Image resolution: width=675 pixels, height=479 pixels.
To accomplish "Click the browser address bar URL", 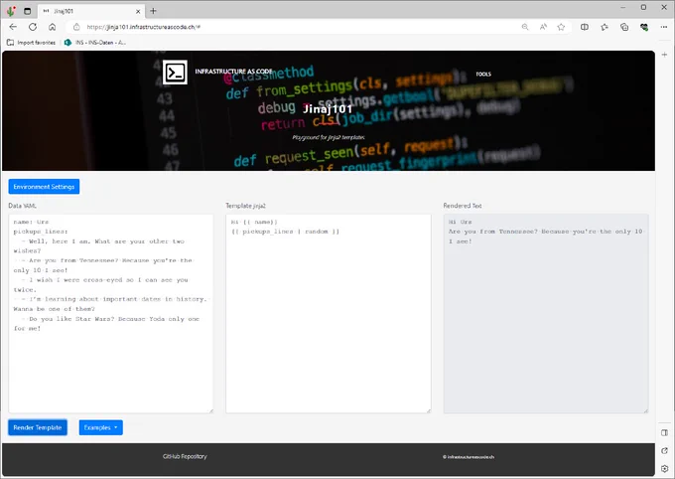I will click(x=143, y=27).
